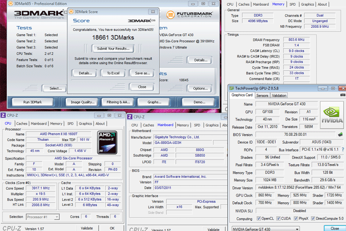Open Memory tab in the processor CPU-Z window
346x231 pixels.
click(x=56, y=124)
